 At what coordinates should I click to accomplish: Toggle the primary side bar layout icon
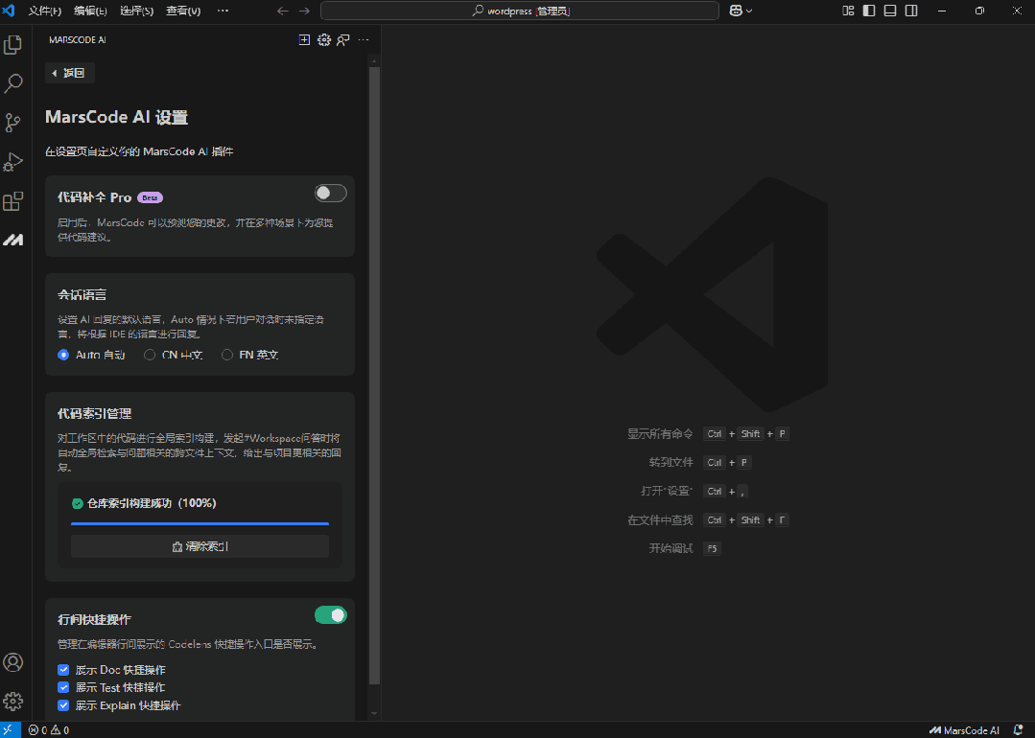tap(869, 11)
